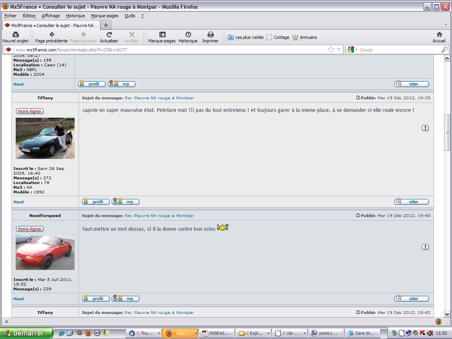
Task: Click Needforspeed's red MX5 avatar image
Action: pyautogui.click(x=45, y=253)
